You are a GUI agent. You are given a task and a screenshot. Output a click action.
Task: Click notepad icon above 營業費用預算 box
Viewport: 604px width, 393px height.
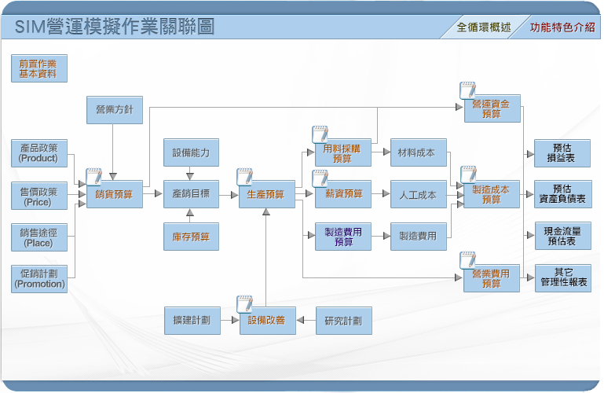pyautogui.click(x=467, y=260)
